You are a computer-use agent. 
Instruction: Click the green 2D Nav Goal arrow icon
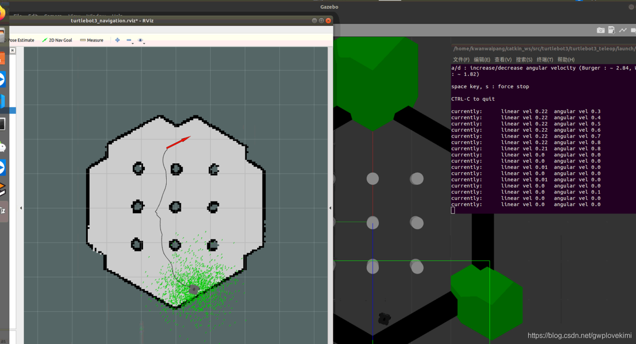[45, 40]
